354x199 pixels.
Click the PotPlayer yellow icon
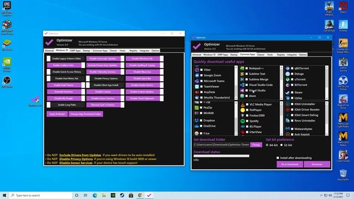tap(243, 110)
